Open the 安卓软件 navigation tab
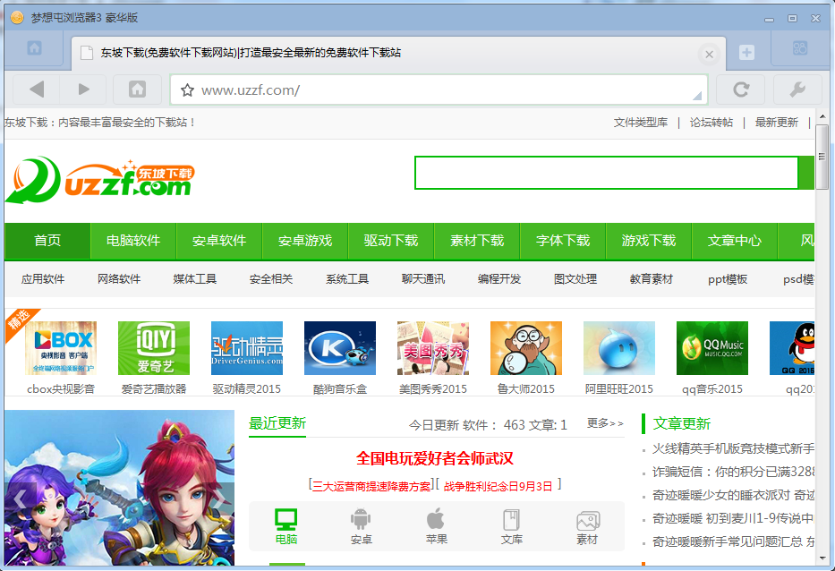The width and height of the screenshot is (835, 571). (x=219, y=241)
